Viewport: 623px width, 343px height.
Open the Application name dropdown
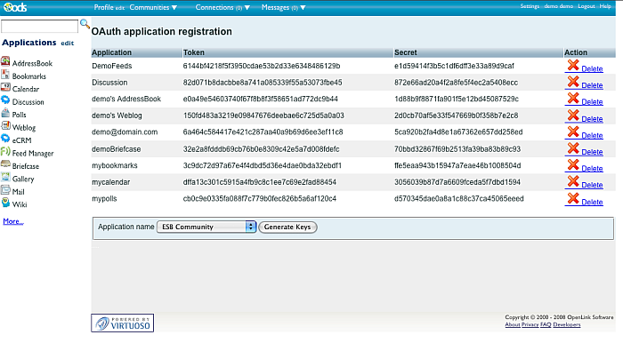click(206, 227)
